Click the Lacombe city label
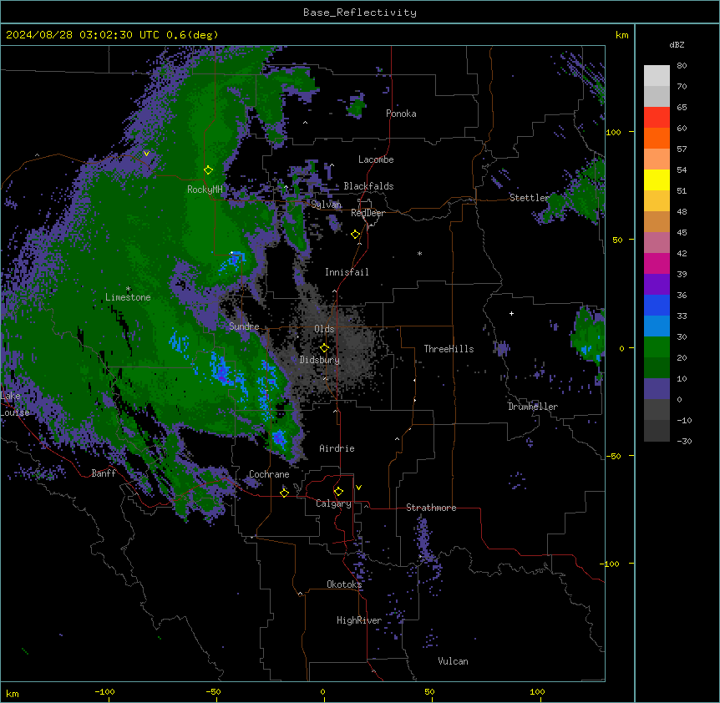Viewport: 720px width, 703px height. pos(376,159)
